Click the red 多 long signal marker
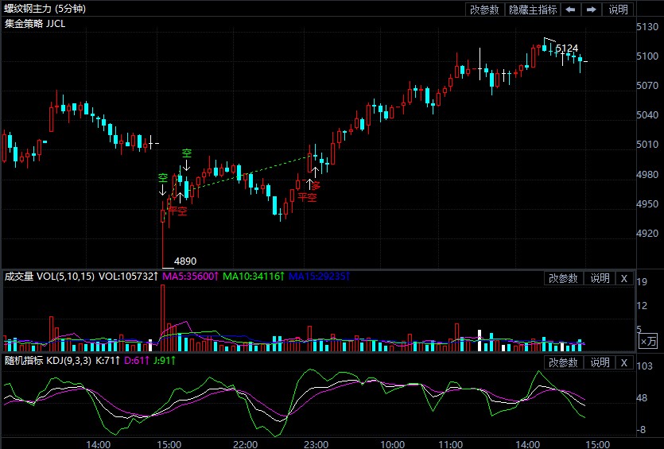 click(316, 186)
